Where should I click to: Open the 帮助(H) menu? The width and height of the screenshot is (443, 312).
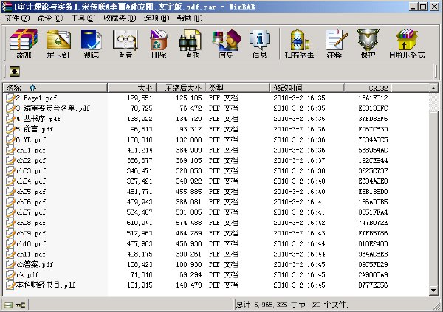pyautogui.click(x=189, y=18)
